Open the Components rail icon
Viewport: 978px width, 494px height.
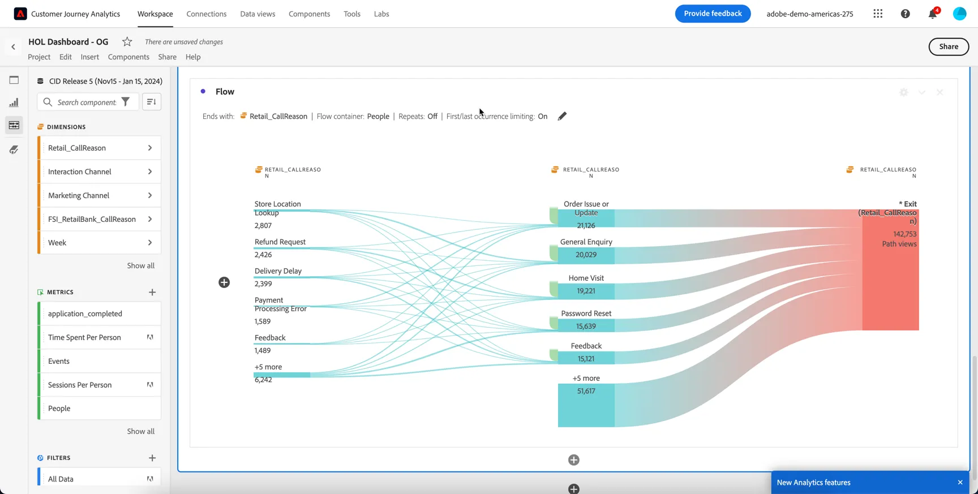click(x=14, y=125)
